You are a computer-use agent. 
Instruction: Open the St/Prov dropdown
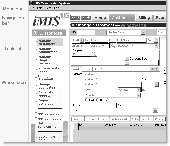point(138,90)
